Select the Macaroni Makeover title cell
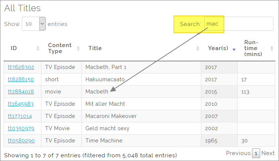 tap(111, 116)
